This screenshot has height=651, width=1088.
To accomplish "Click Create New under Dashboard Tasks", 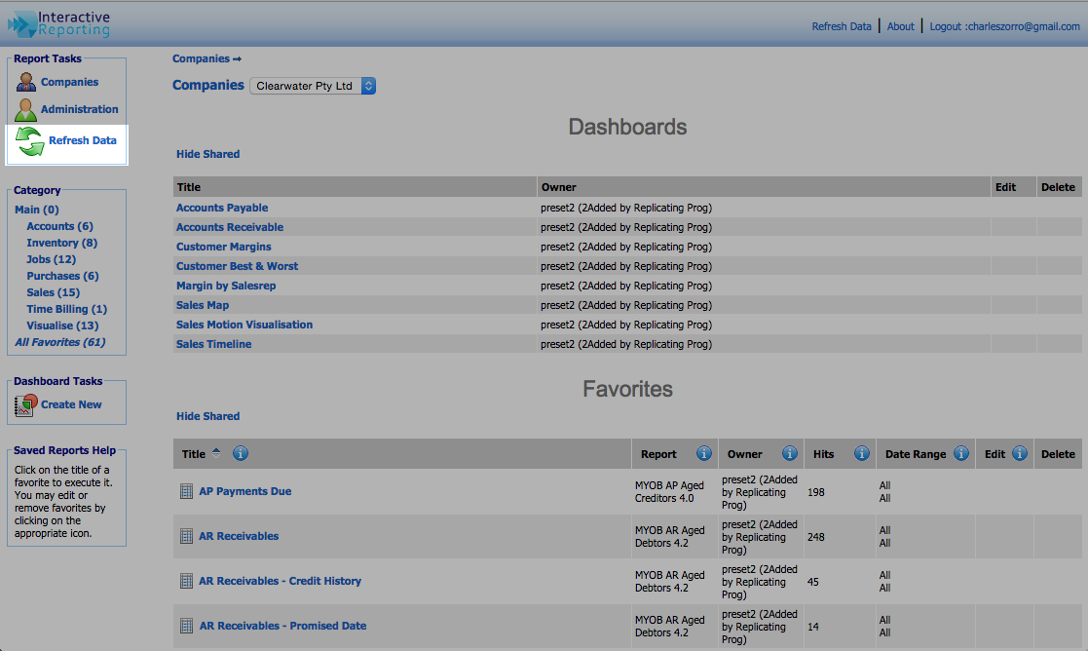I will click(x=71, y=404).
